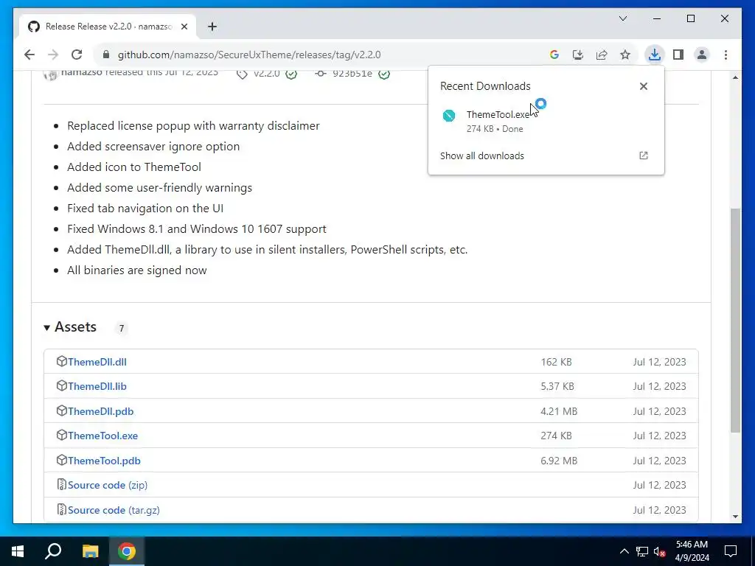
Task: Click the 'All binaries are signed now' text
Action: (x=136, y=270)
